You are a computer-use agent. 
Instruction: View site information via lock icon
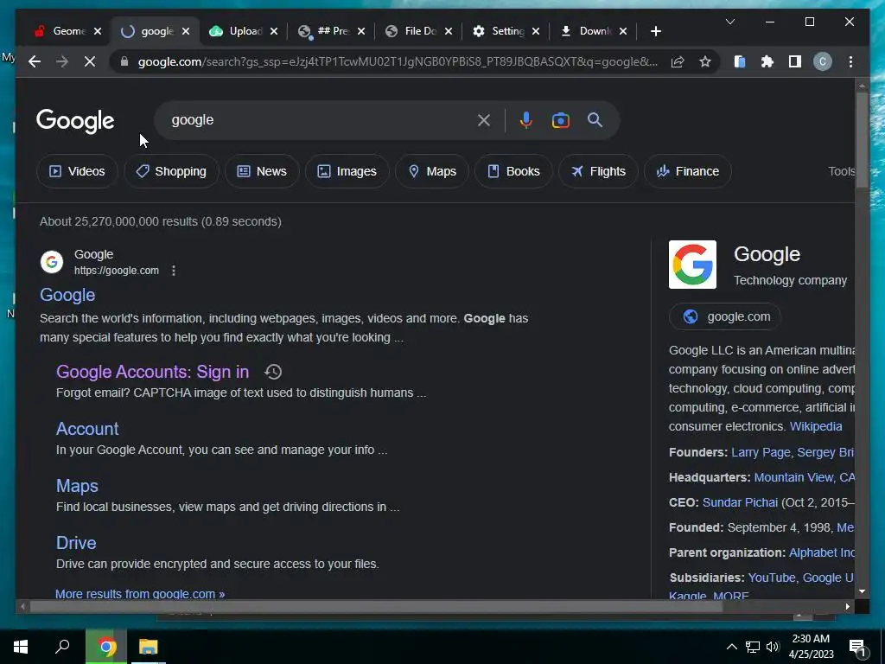pos(124,61)
